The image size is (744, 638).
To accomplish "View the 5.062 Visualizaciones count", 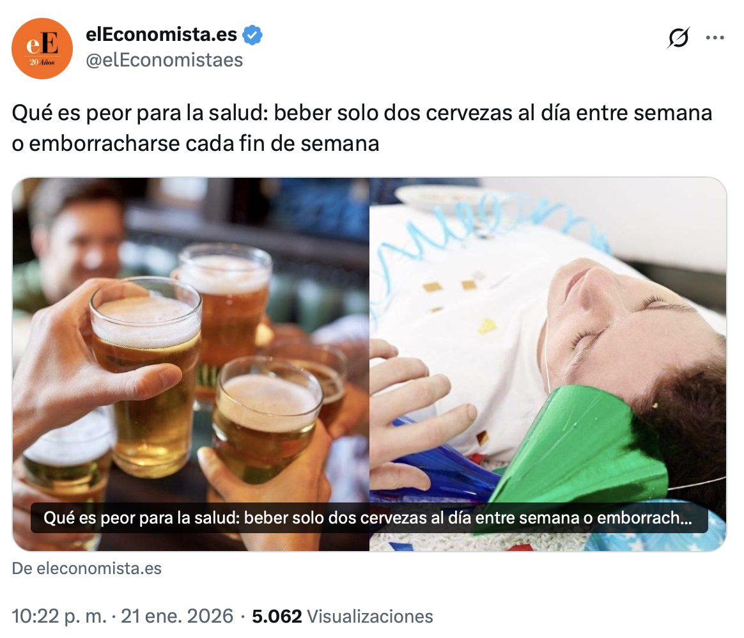I will point(343,616).
